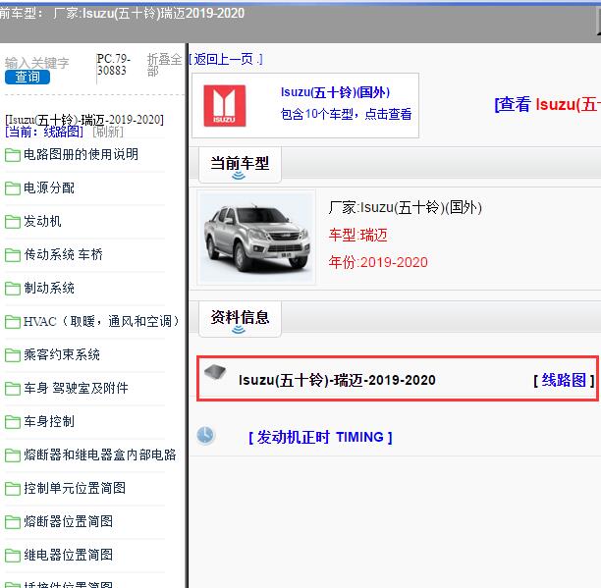The height and width of the screenshot is (588, 601).
Task: Click the red Isuzu logo
Action: tap(225, 106)
